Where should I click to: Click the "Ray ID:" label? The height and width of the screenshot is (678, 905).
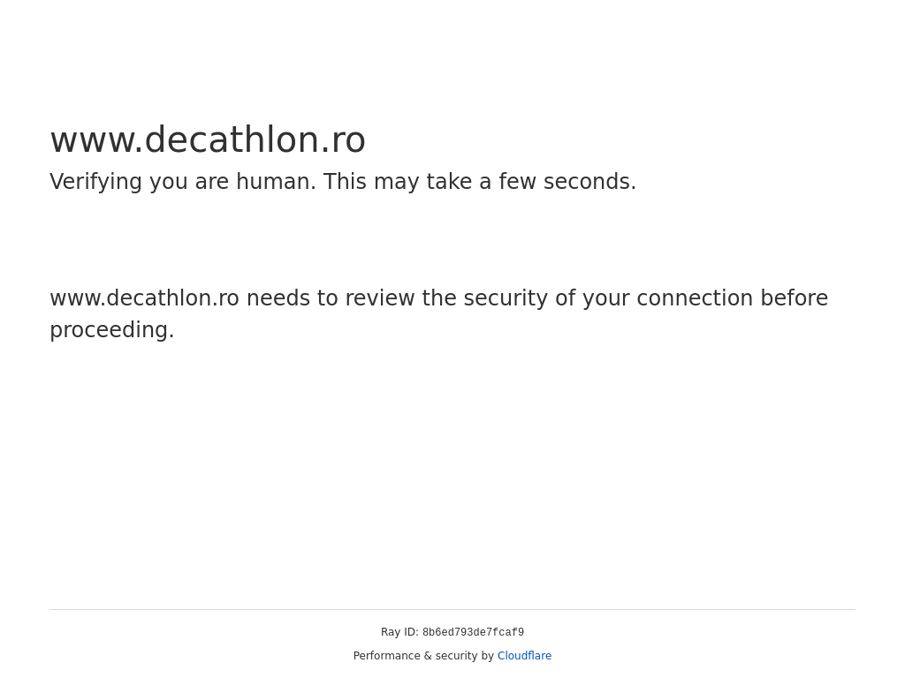pyautogui.click(x=399, y=632)
